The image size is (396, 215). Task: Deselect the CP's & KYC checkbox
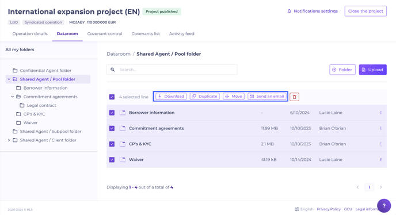(112, 144)
